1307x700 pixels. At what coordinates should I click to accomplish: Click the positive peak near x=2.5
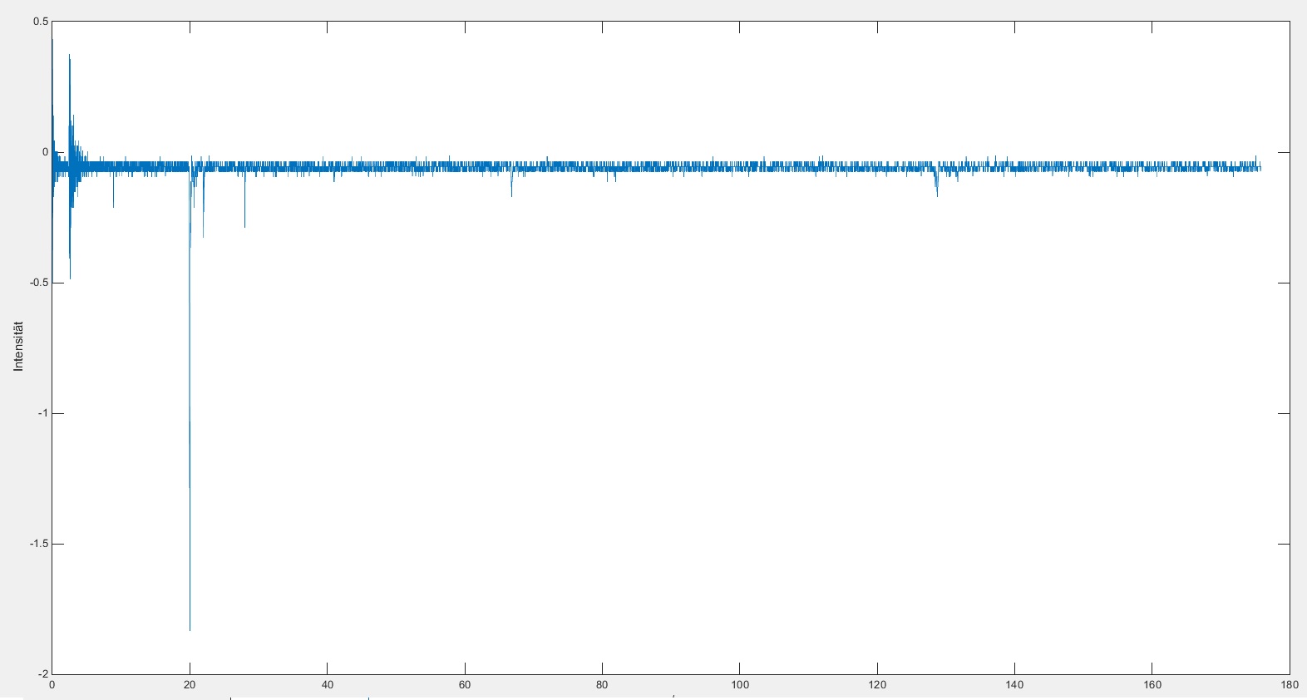(x=69, y=58)
